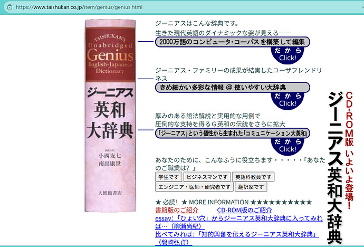Click the second "だから Click!" badge under the 使いやすい大辞典 banner
364x247 pixels.
(288, 99)
